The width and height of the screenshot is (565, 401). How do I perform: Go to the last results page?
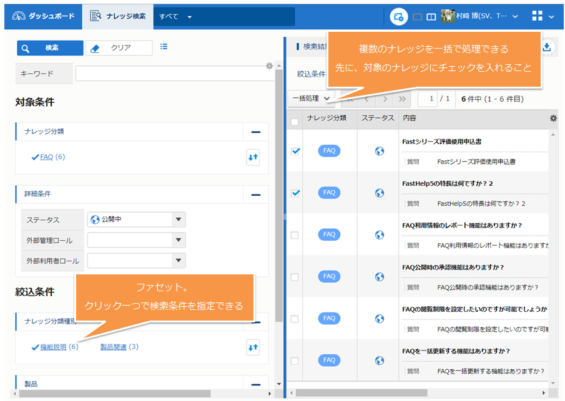click(403, 99)
